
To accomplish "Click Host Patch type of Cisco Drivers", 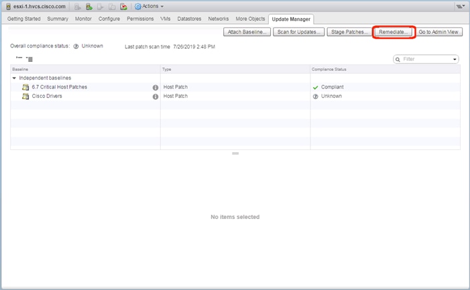I will click(176, 96).
